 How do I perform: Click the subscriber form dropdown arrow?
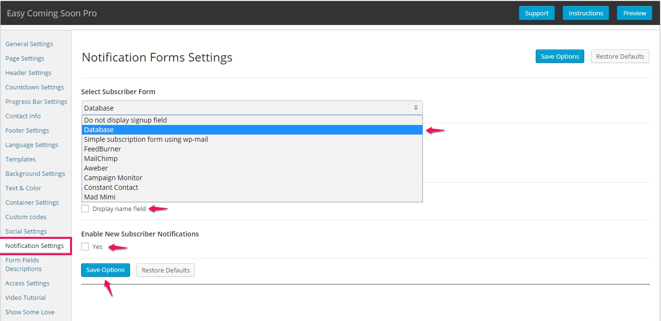pos(416,108)
